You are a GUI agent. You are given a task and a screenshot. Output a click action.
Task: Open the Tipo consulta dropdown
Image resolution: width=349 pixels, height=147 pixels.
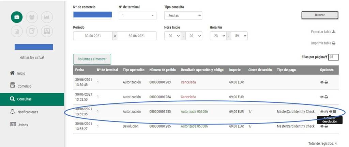point(183,16)
